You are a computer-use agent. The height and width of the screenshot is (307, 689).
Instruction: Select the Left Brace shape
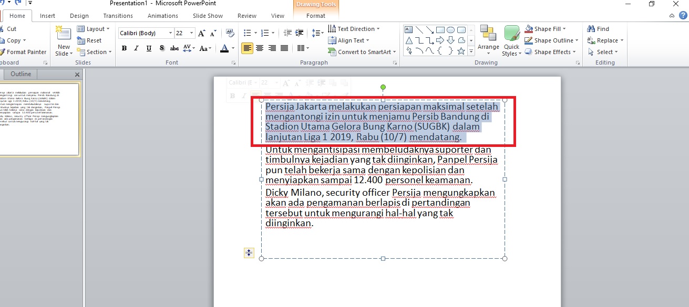coord(440,51)
